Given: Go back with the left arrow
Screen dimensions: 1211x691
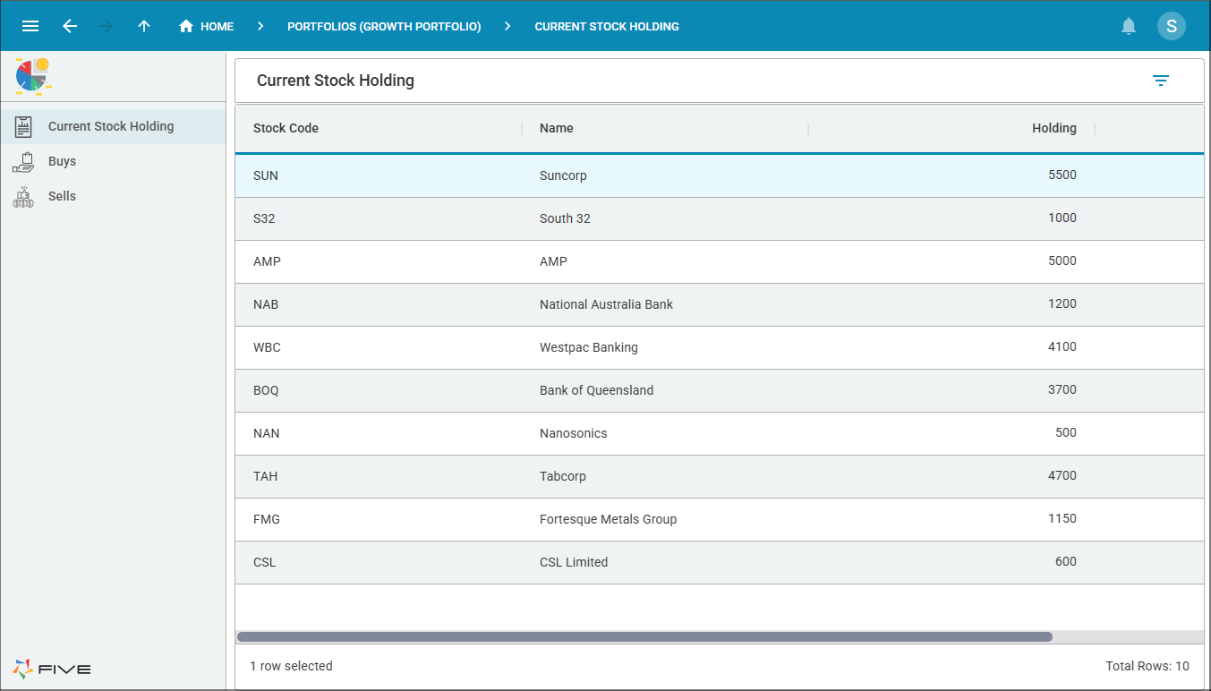Looking at the screenshot, I should coord(70,26).
